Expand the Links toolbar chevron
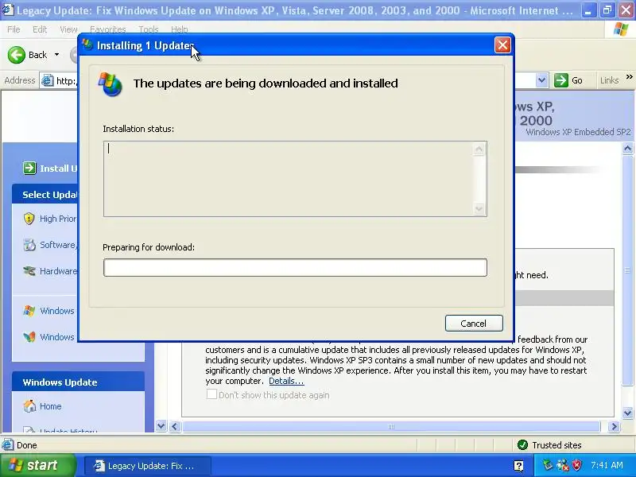 [629, 76]
